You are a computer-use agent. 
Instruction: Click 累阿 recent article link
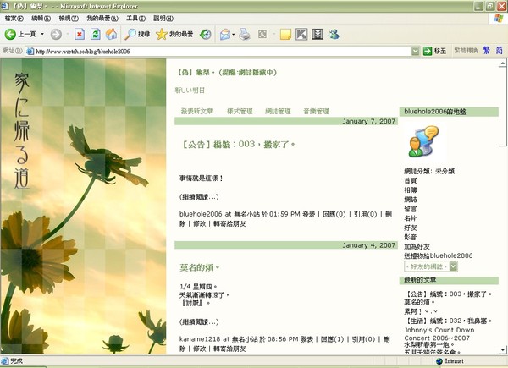[x=421, y=311]
